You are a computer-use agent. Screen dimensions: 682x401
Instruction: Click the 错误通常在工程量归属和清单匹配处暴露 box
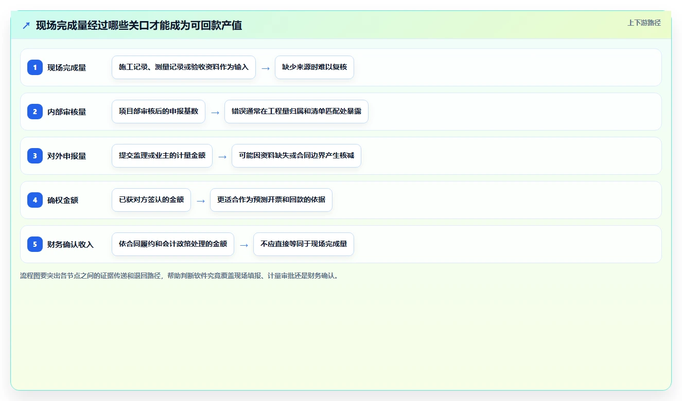click(296, 112)
